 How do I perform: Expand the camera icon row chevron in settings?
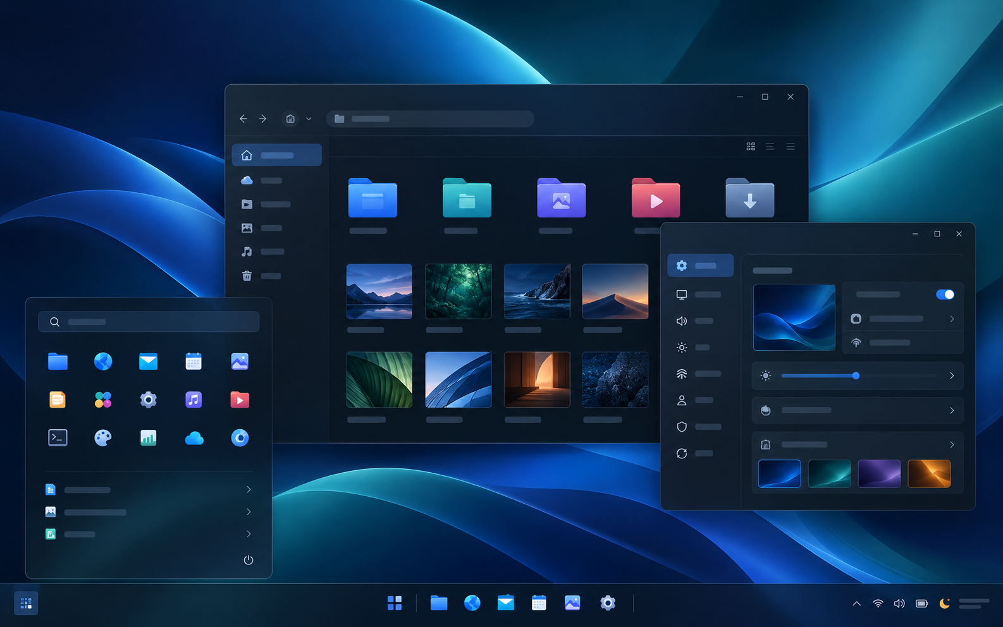952,319
